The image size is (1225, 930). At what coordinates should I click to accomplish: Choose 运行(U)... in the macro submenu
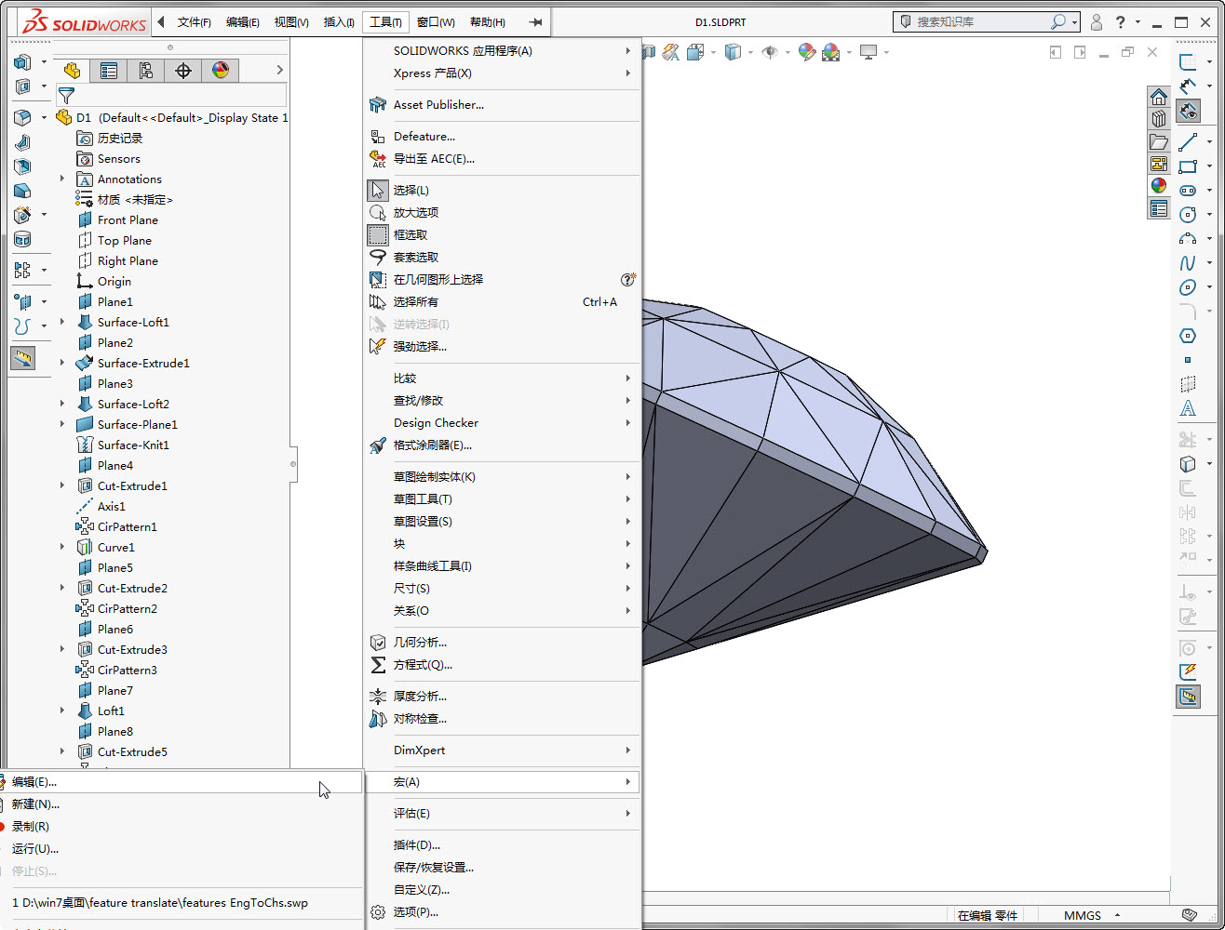click(181, 849)
